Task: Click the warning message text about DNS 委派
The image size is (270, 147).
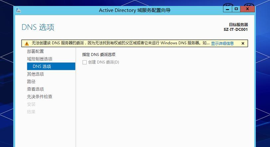Action: tap(120, 43)
